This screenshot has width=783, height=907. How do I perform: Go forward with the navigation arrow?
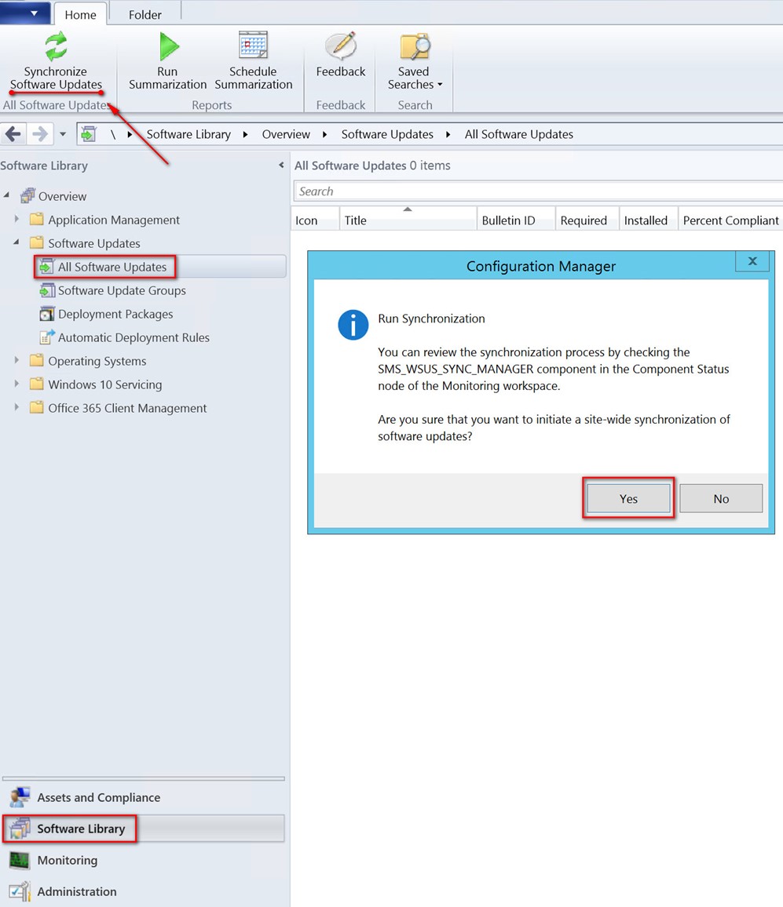pos(39,134)
